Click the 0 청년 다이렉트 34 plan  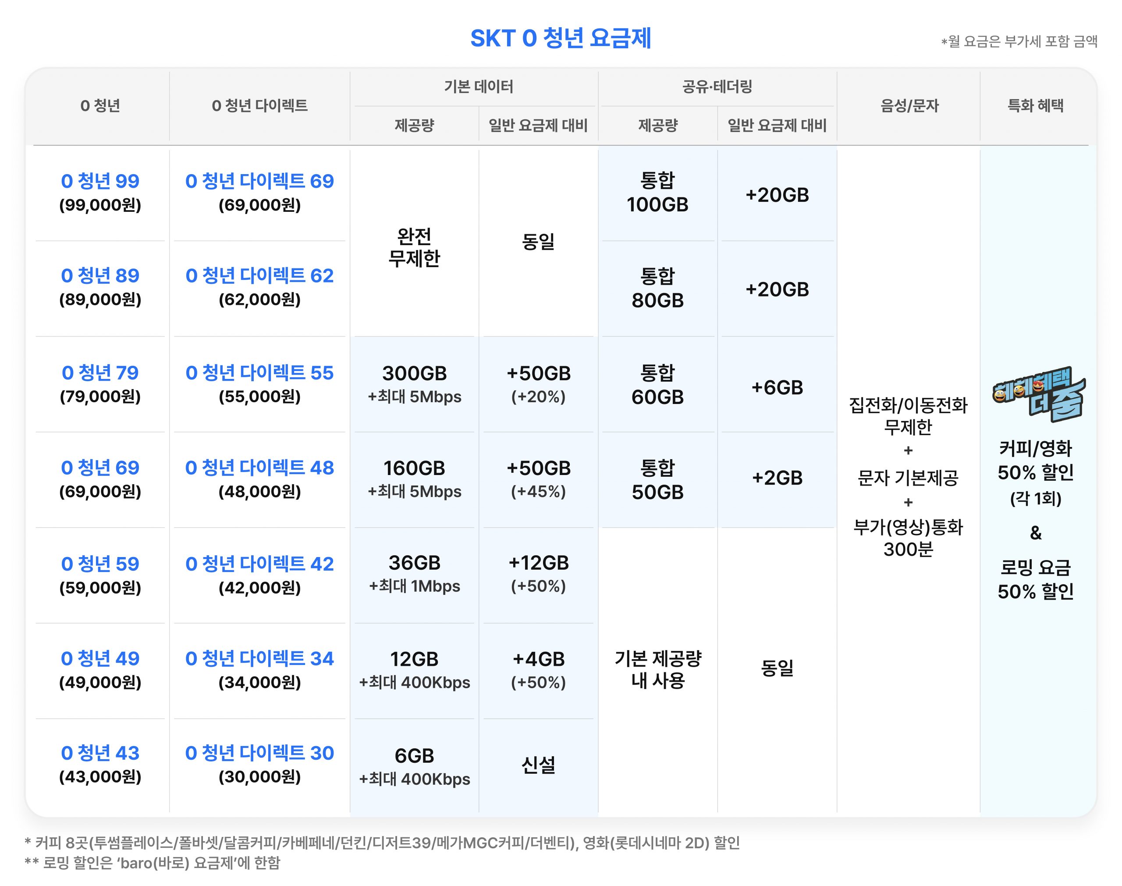click(x=259, y=658)
